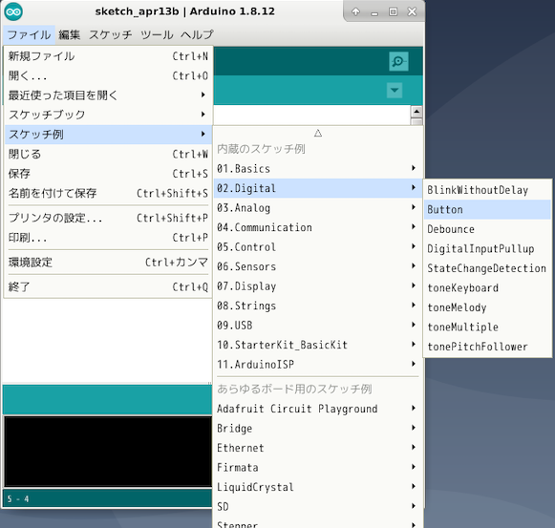555x528 pixels.
Task: Click the Arduino logo in title bar
Action: (13, 11)
